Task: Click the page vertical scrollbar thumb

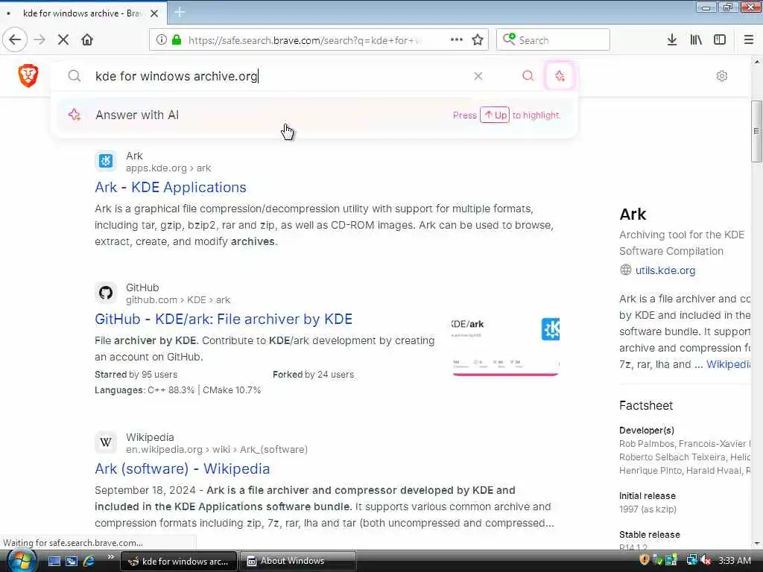Action: point(757,131)
